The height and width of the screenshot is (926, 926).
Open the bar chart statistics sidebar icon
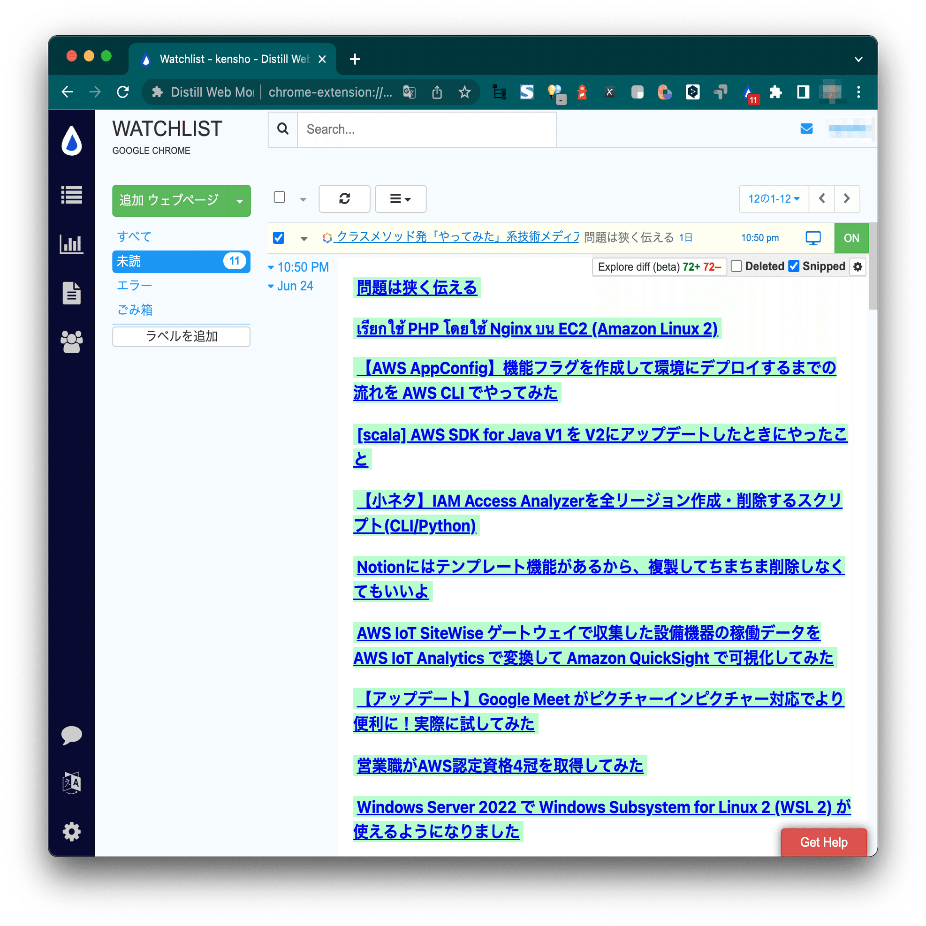(71, 244)
